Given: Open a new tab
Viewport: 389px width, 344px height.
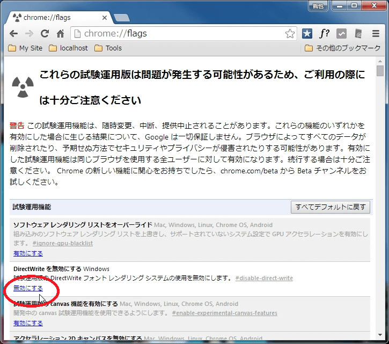Looking at the screenshot, I should coord(122,18).
